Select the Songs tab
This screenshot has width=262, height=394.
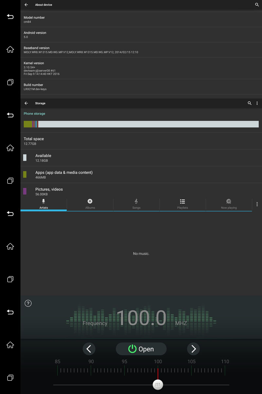point(136,204)
